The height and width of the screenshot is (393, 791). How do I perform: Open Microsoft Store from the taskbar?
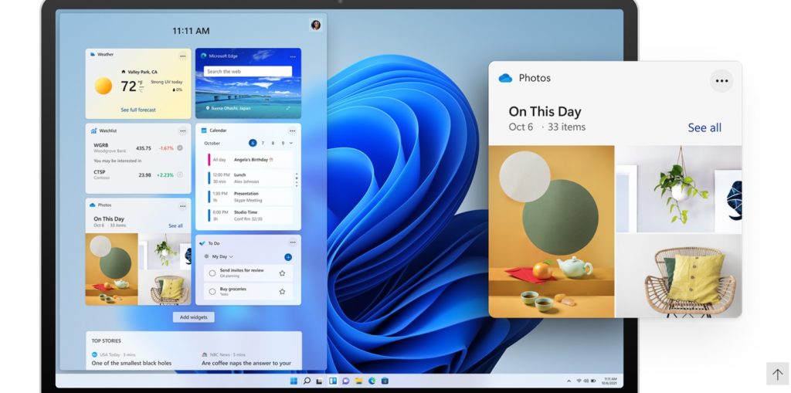[x=385, y=381]
